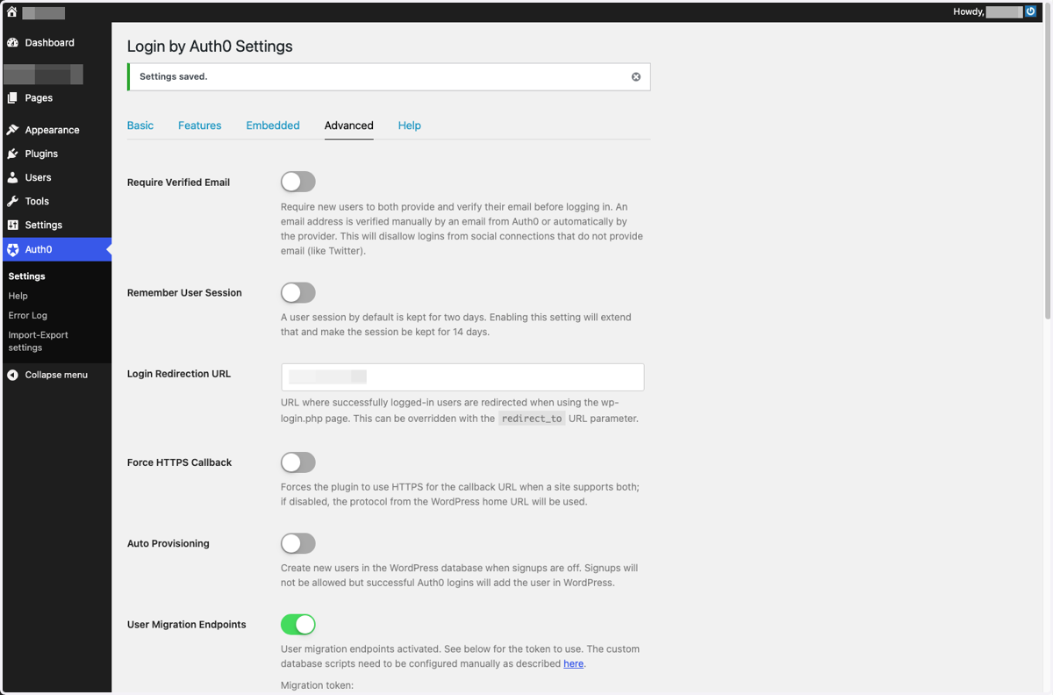Click the redirect_to code text

coord(532,419)
